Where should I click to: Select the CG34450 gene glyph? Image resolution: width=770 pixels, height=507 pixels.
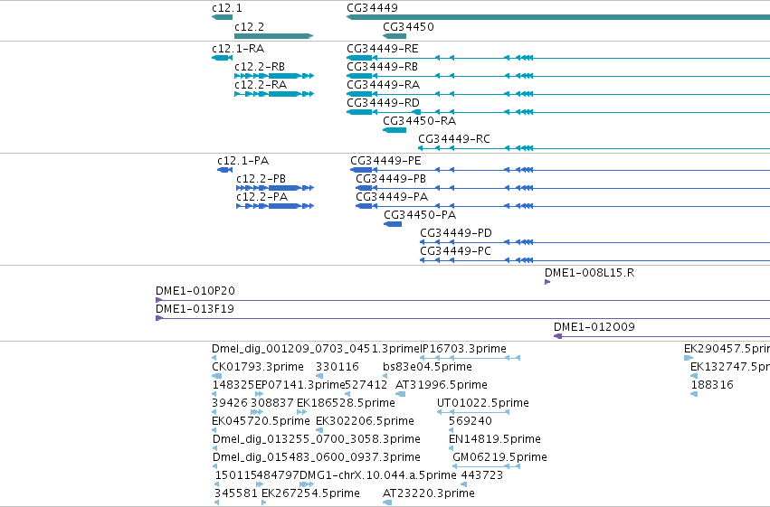click(395, 36)
